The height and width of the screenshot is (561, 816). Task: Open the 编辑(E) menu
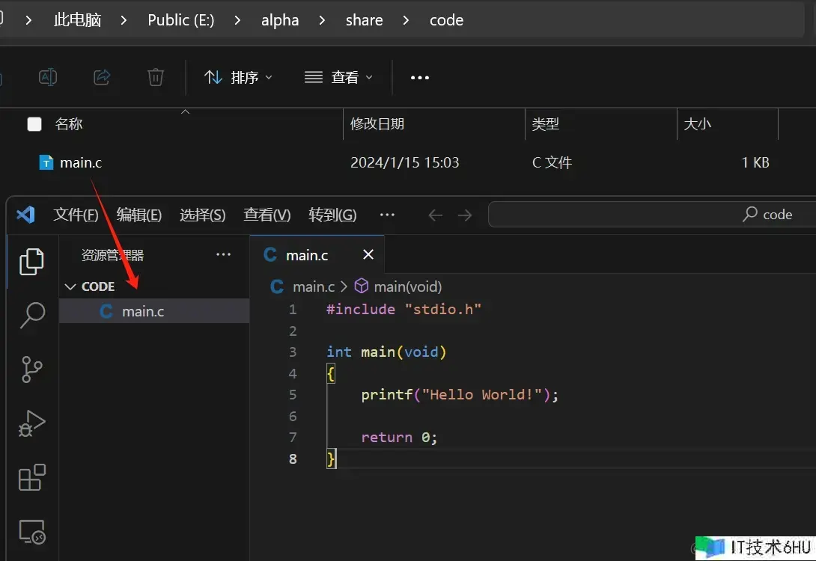coord(139,215)
